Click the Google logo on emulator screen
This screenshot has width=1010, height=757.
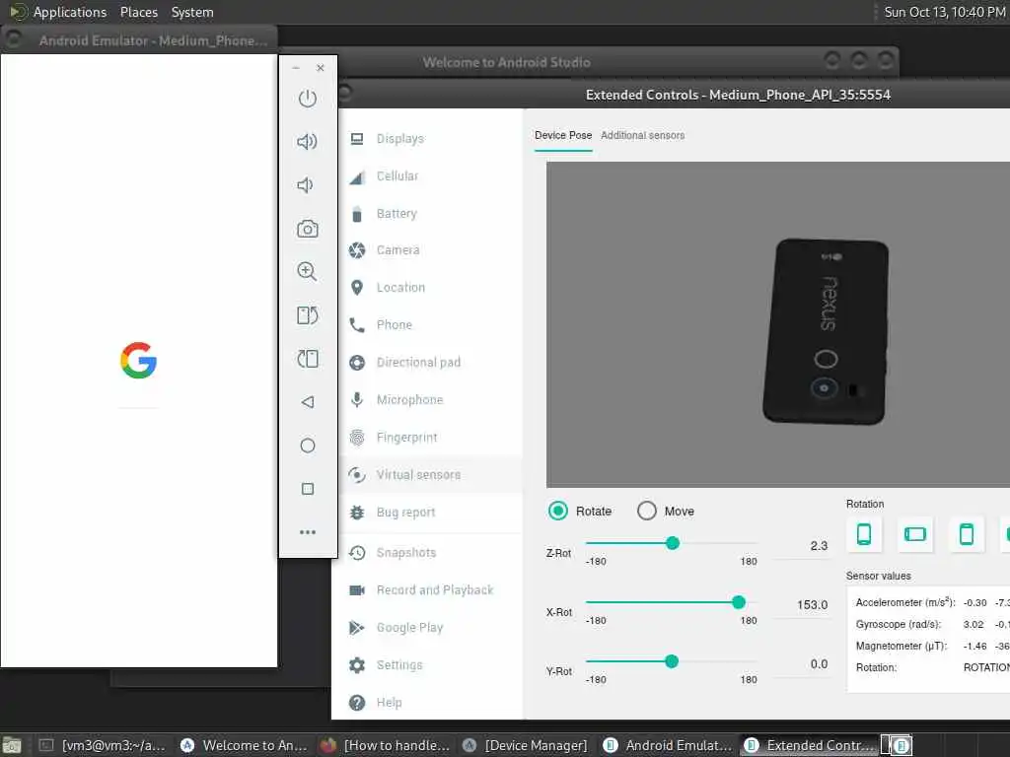coord(138,361)
